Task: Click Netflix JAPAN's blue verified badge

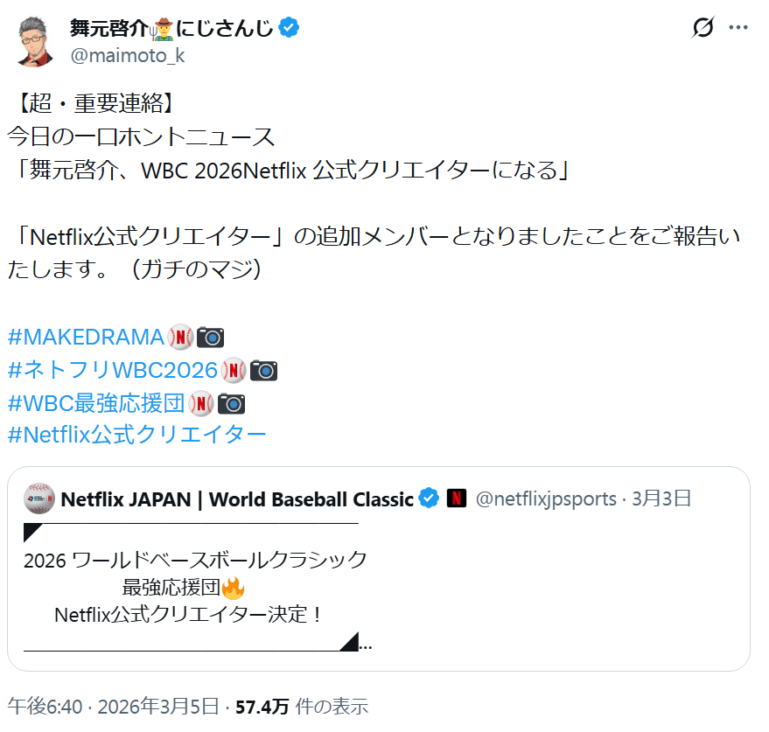Action: tap(428, 498)
